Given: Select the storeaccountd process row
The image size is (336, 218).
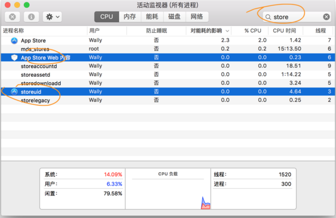Looking at the screenshot, I should pyautogui.click(x=168, y=66).
